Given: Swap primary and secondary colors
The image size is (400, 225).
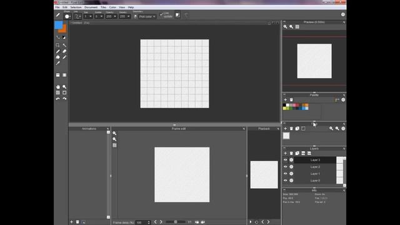Looking at the screenshot, I should [58, 37].
